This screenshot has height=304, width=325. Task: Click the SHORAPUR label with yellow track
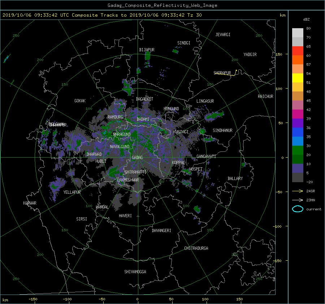pos(222,73)
